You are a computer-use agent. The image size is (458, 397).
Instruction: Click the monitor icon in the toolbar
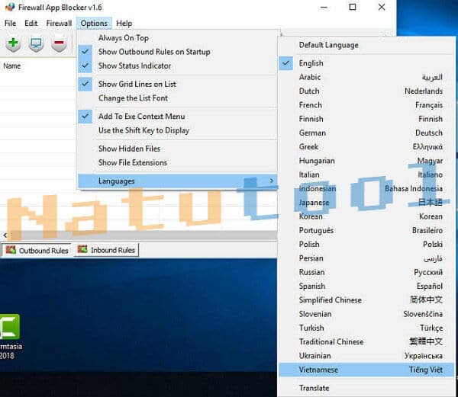click(x=36, y=44)
